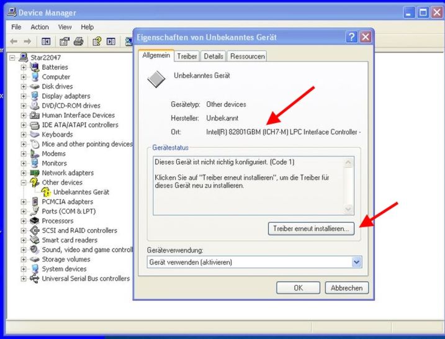Screen dimensions: 445x339
Task: Minimize the Device Manager window
Action: pos(408,13)
